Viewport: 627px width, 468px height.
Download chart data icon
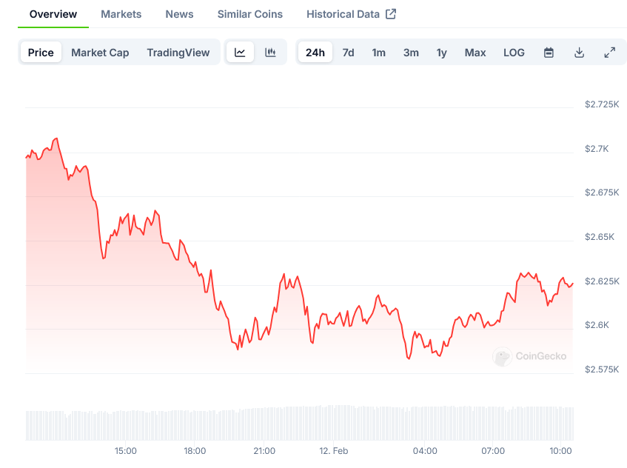(579, 53)
